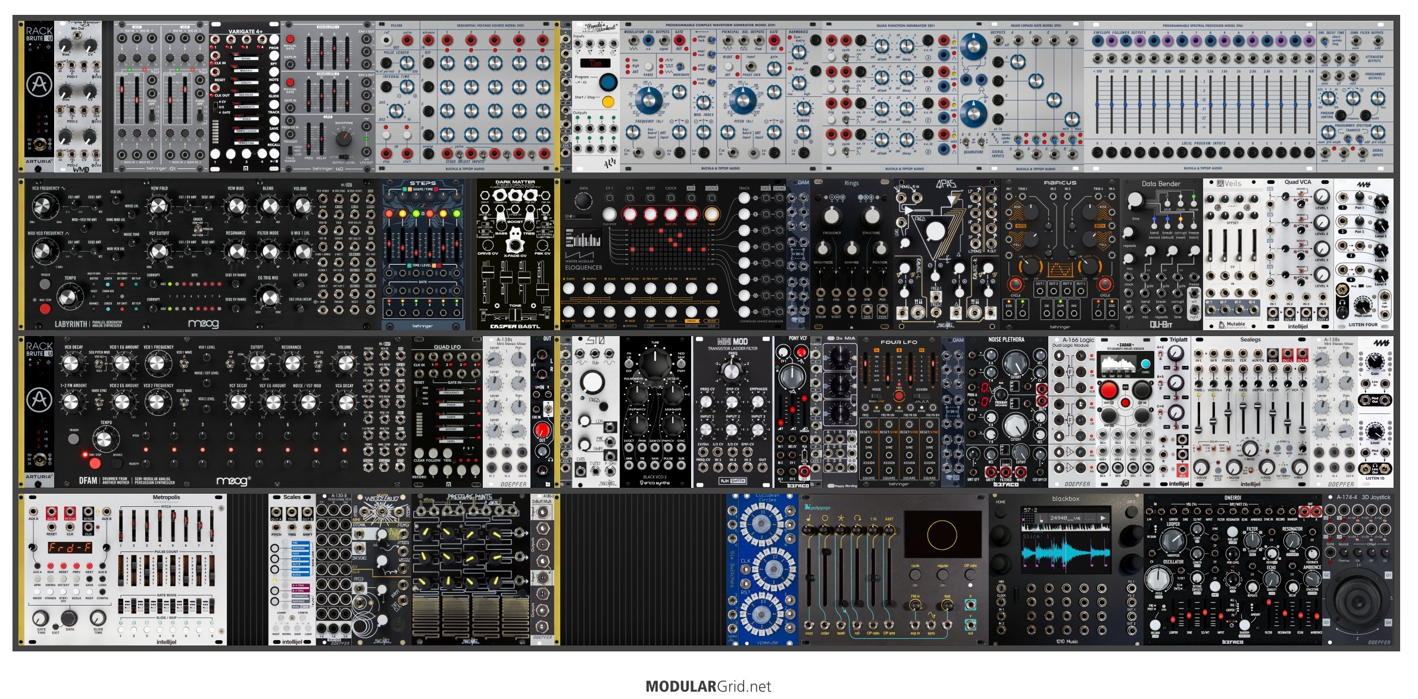Click the Befaco logo on Noise Plethora
This screenshot has height=699, width=1418.
[x=1005, y=484]
